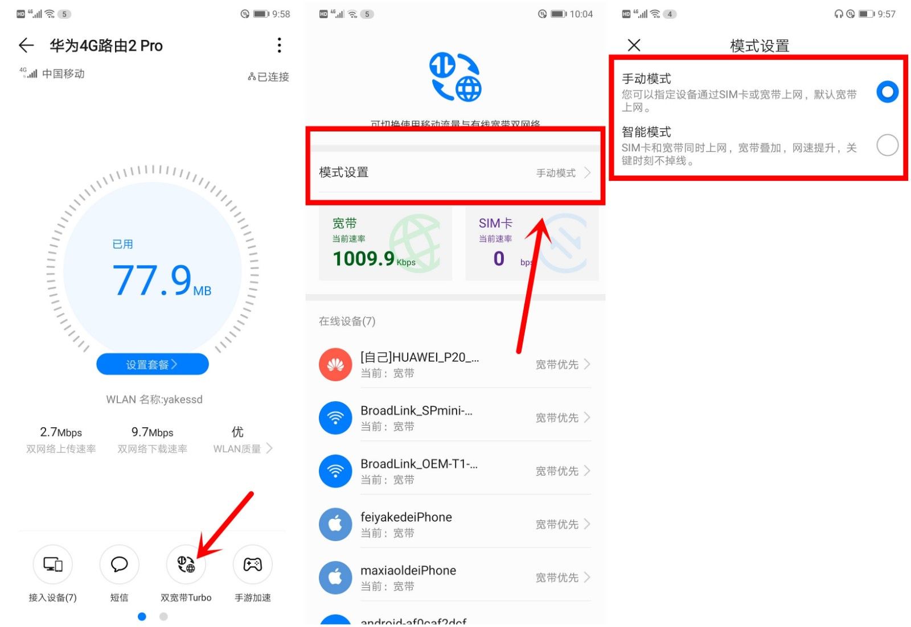Tap 9.7Mbps 双网络下载速率 value
Screen dimensions: 911x627
pyautogui.click(x=152, y=432)
